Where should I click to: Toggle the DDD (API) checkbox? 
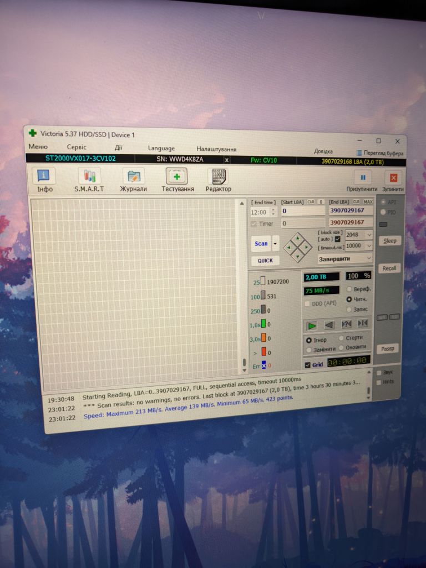pos(307,303)
